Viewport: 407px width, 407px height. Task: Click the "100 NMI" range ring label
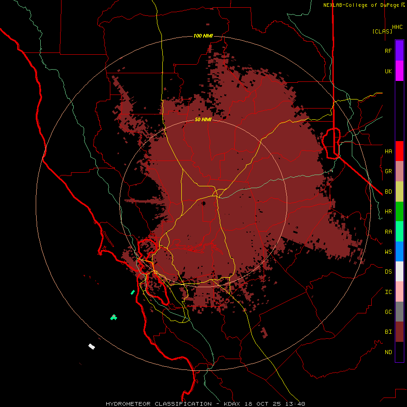[203, 36]
